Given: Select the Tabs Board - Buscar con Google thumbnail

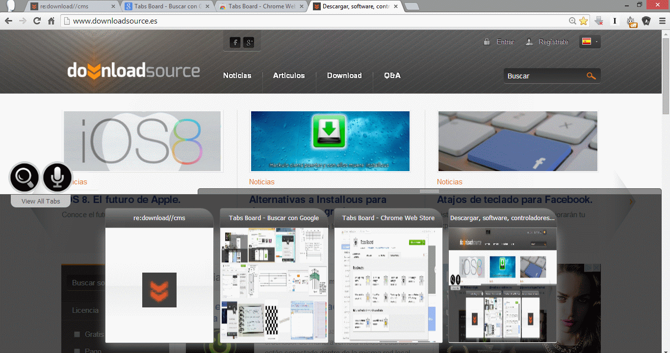Looking at the screenshot, I should 274,276.
